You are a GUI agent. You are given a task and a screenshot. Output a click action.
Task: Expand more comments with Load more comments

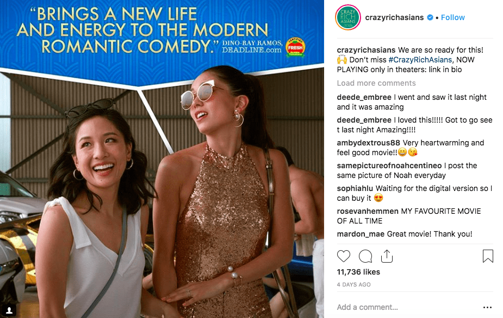pyautogui.click(x=376, y=83)
